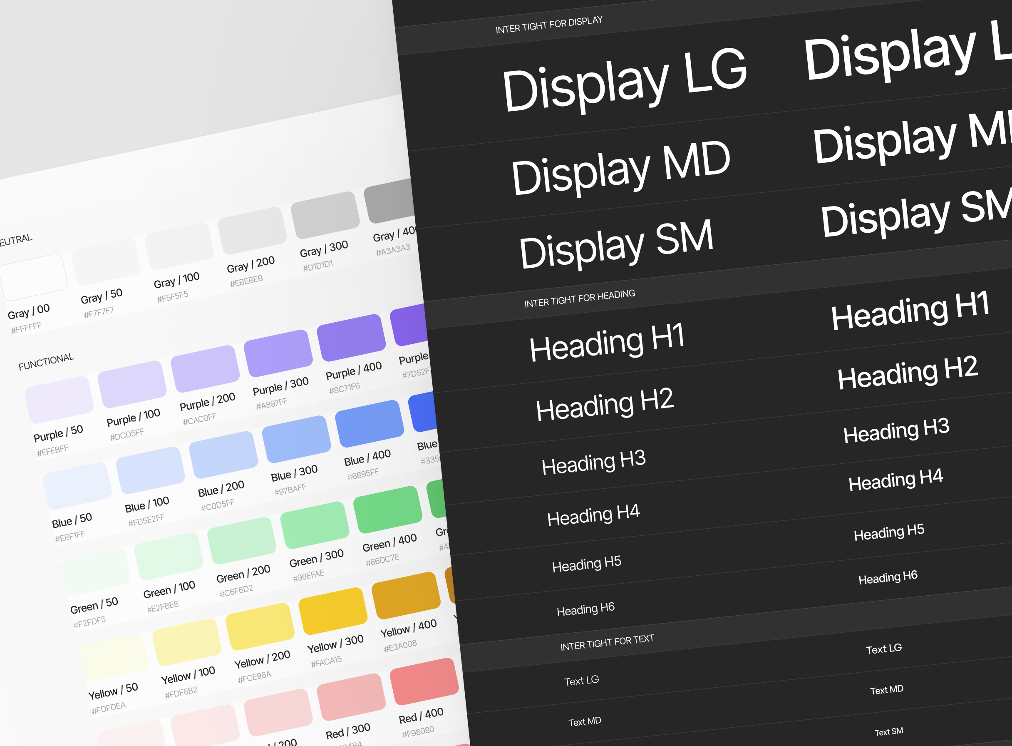1012x746 pixels.
Task: Pick the Green / 200 color swatch
Action: pos(241,540)
